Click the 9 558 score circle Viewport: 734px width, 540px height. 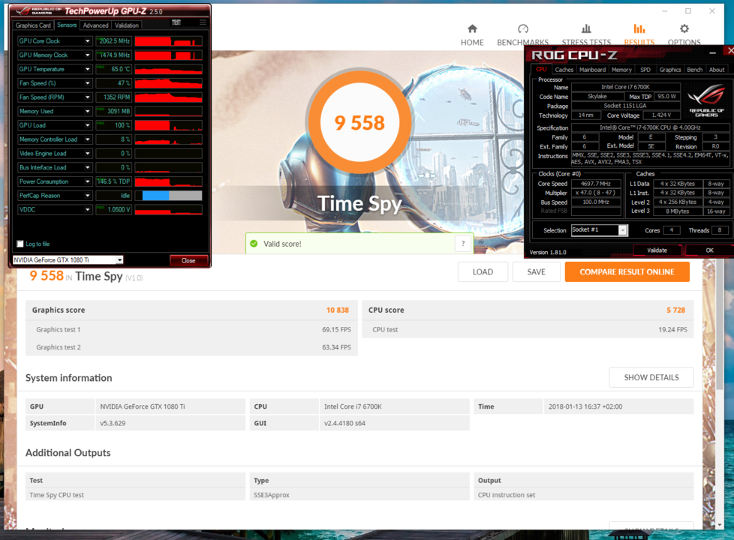(359, 122)
